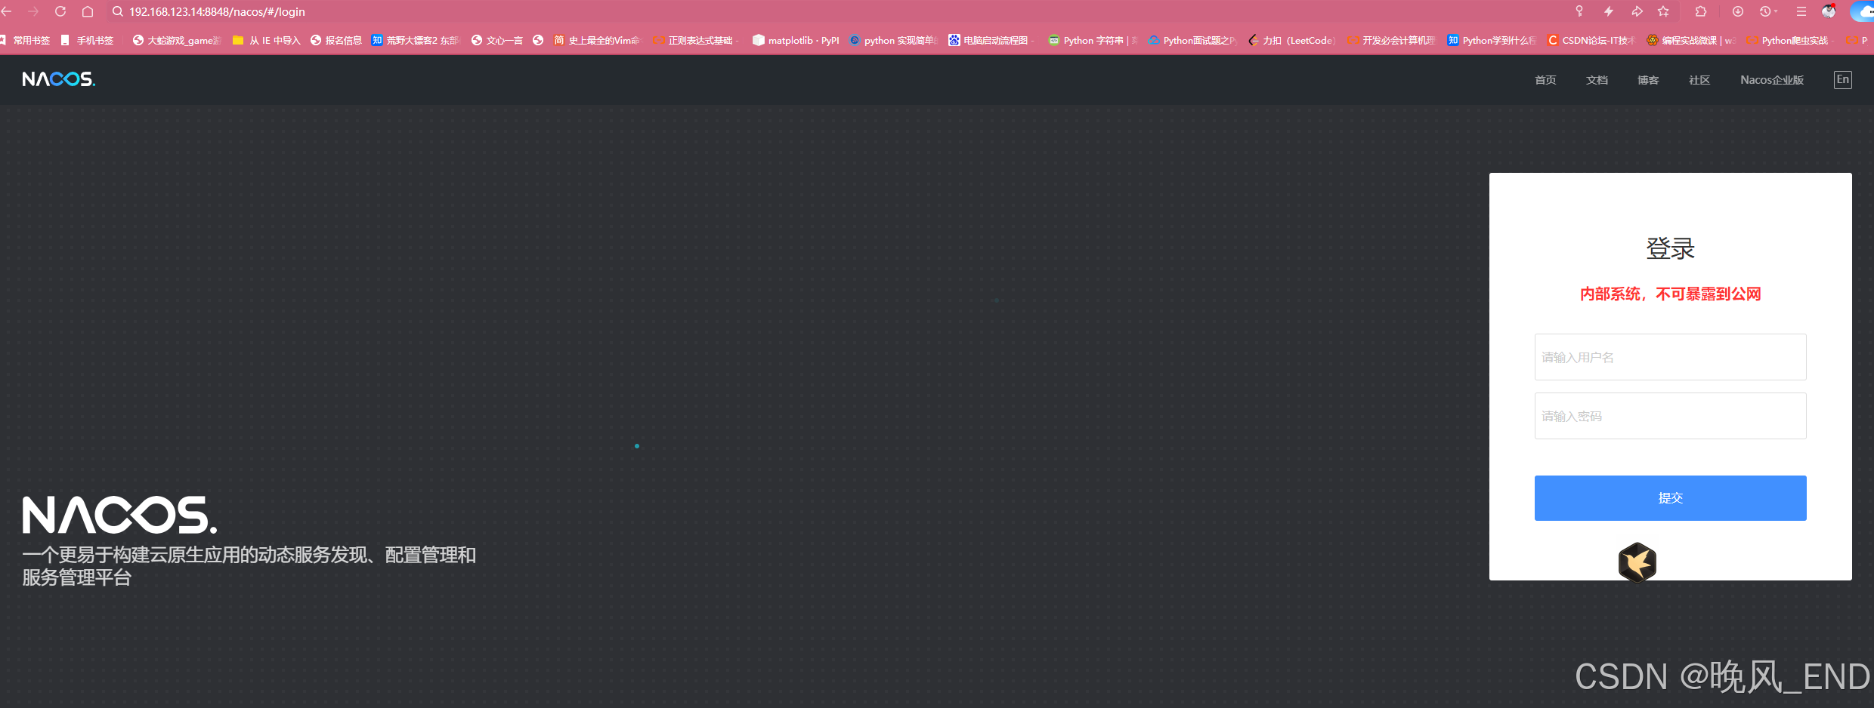Viewport: 1874px width, 708px height.
Task: Open Python 字符串 bookmark
Action: point(1093,40)
